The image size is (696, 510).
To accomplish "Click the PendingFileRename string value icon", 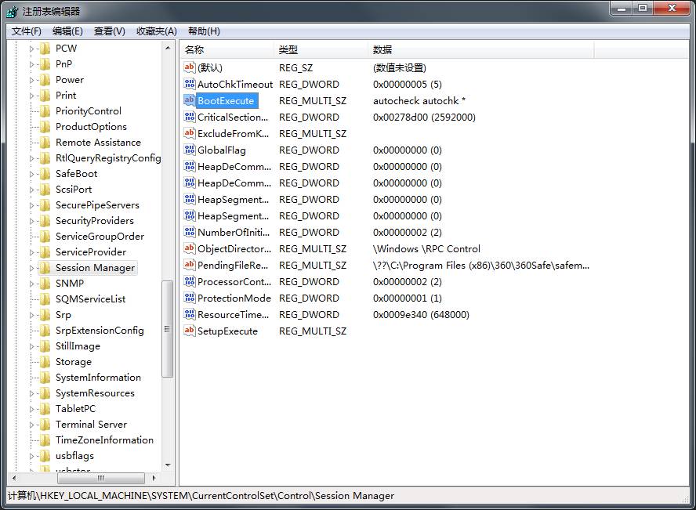I will (189, 265).
